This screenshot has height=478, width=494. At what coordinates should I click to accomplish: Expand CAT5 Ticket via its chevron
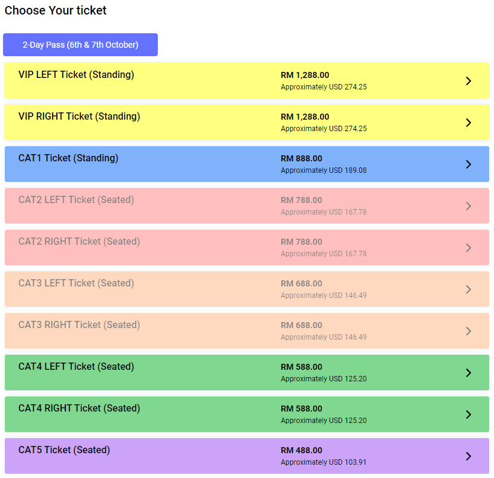(468, 456)
